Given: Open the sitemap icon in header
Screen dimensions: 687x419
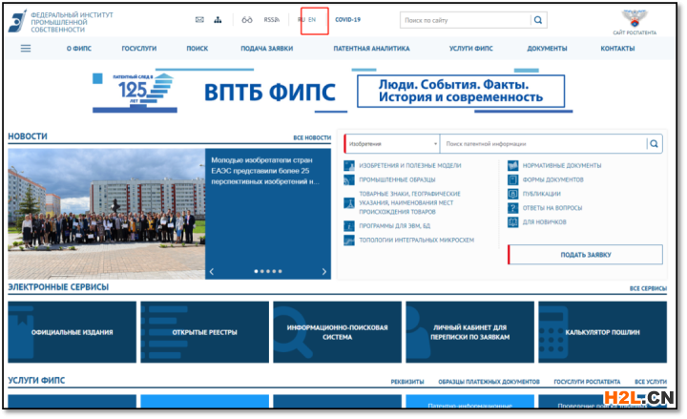Looking at the screenshot, I should click(x=218, y=20).
